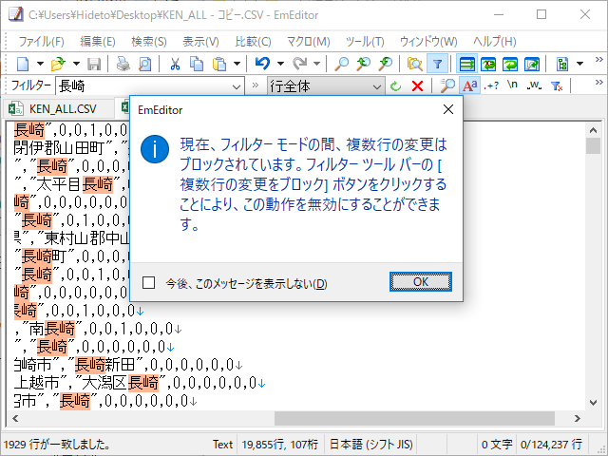Toggle wrap by window icon
The height and width of the screenshot is (456, 608).
[510, 64]
